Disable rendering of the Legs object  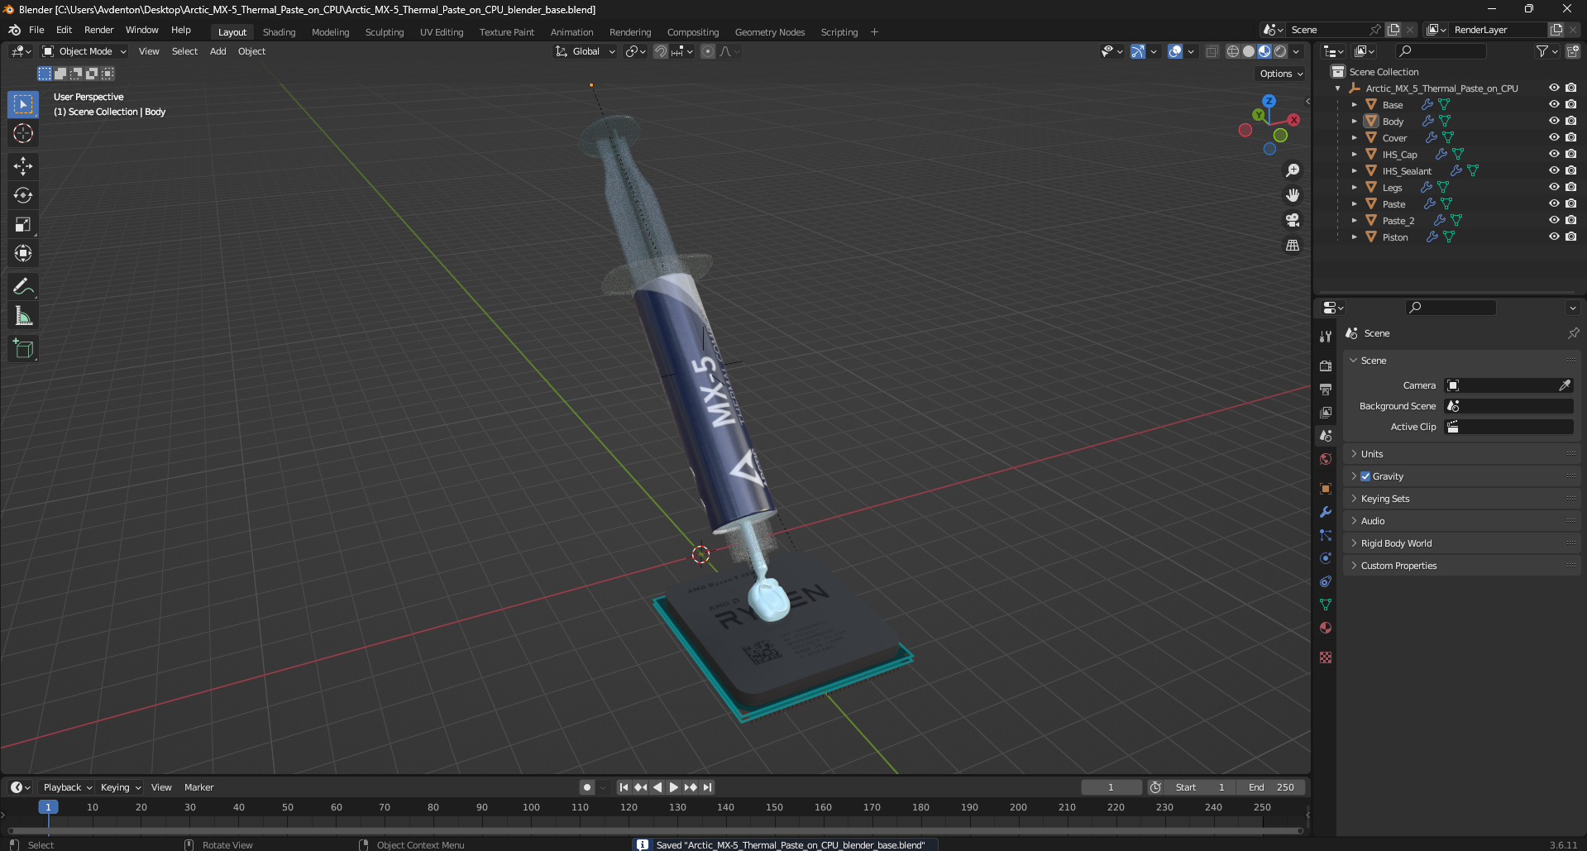click(x=1570, y=187)
